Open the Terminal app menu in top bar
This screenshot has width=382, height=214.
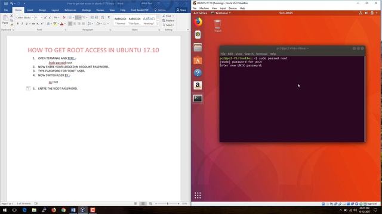pos(221,13)
